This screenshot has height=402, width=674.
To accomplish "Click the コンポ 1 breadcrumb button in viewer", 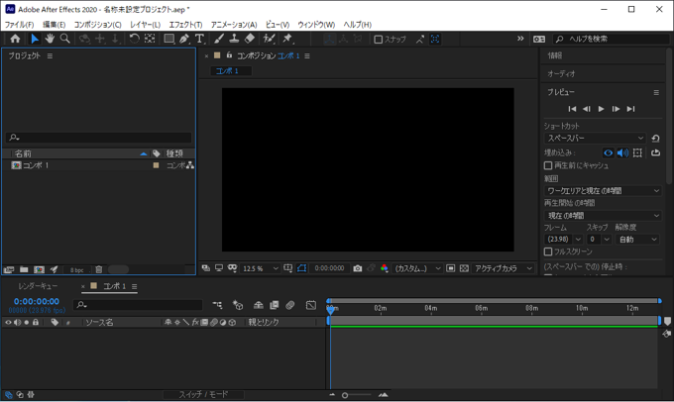I will coord(230,71).
